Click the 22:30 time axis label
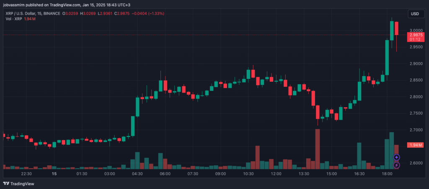The width and height of the screenshot is (429, 189). (x=26, y=174)
